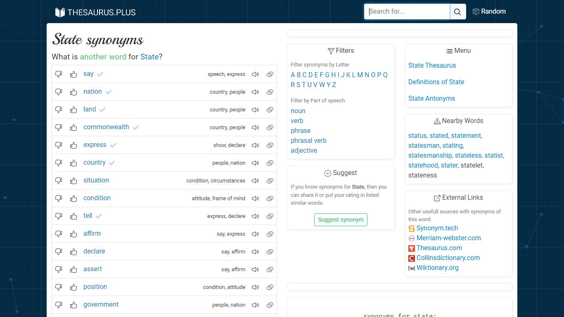Open the synonym 'commonwealth' word link
This screenshot has width=564, height=317.
click(106, 127)
